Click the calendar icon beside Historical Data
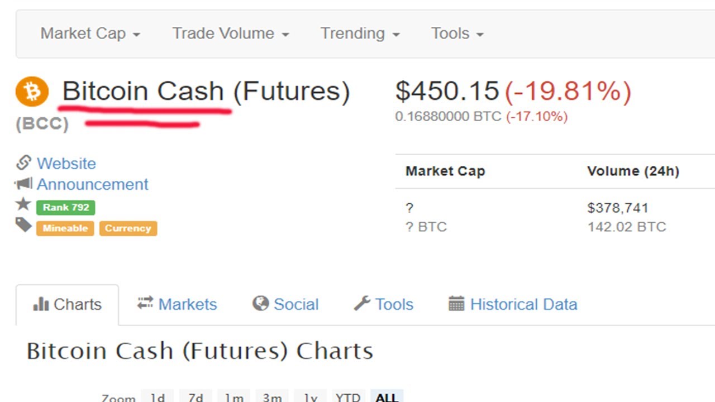715x402 pixels. pyautogui.click(x=456, y=304)
